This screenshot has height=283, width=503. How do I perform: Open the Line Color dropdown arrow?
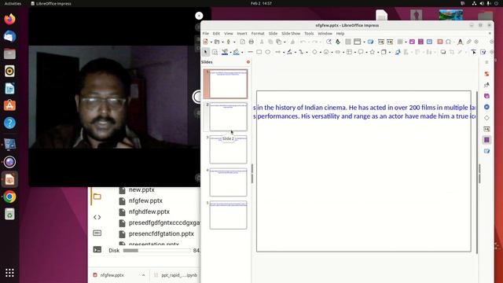pyautogui.click(x=230, y=52)
